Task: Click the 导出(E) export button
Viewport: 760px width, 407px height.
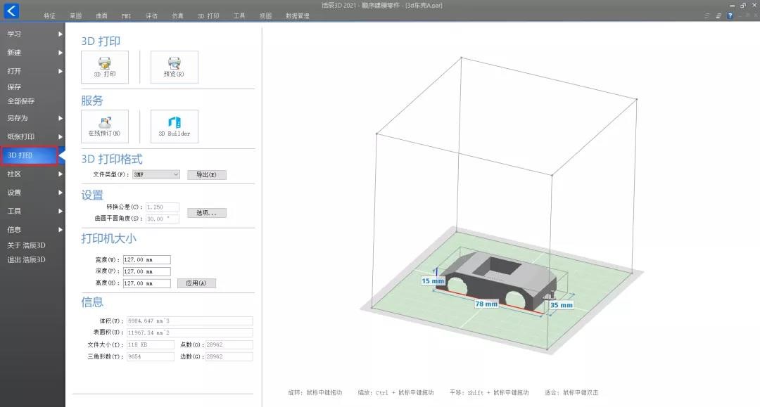Action: (x=206, y=175)
